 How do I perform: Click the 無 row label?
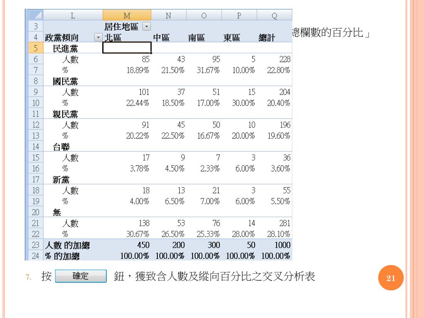57,212
